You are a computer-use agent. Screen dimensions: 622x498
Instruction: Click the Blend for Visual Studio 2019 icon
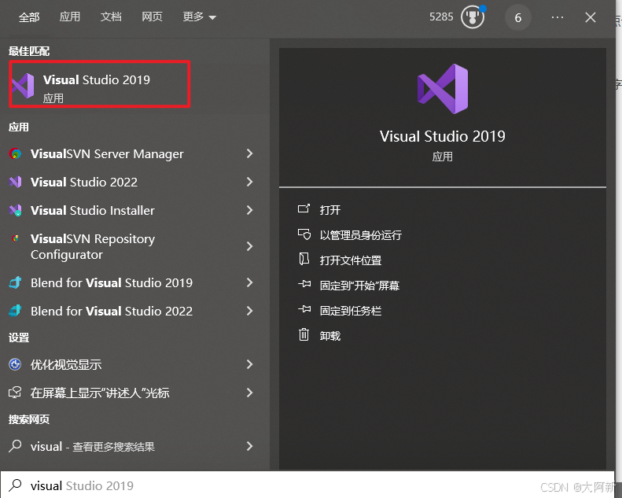[x=15, y=282]
